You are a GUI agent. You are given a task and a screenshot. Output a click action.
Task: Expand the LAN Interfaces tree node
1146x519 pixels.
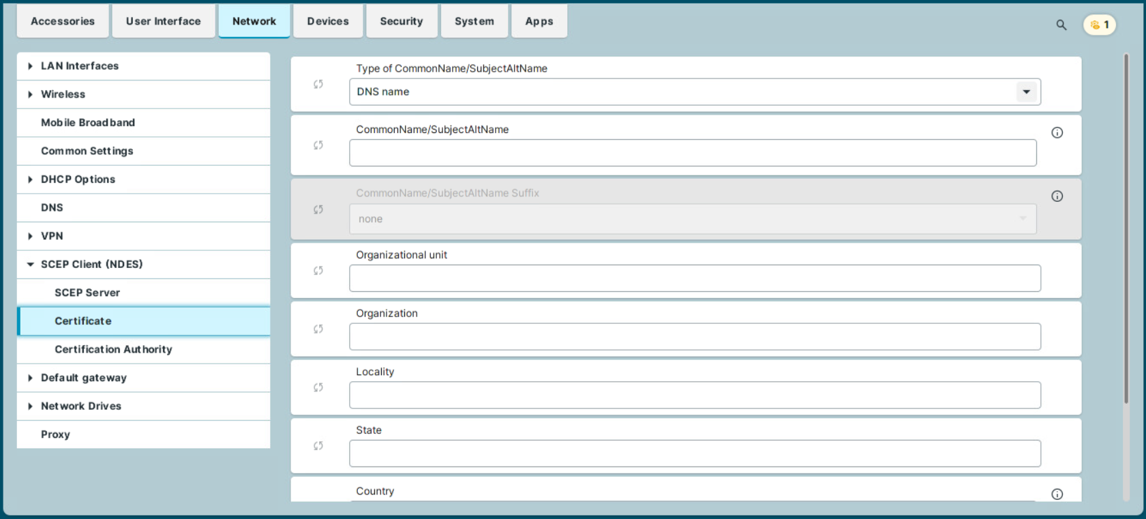(x=31, y=66)
